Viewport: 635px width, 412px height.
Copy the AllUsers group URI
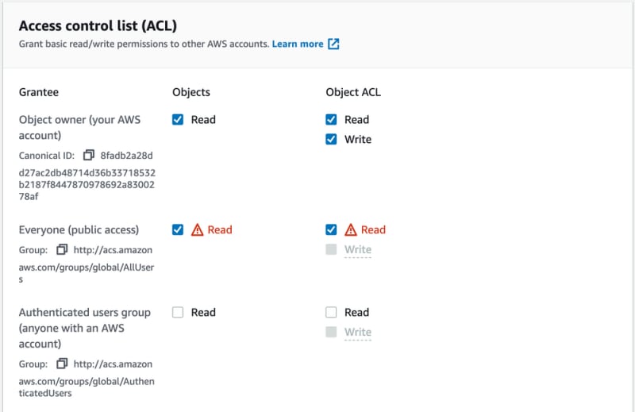click(62, 249)
